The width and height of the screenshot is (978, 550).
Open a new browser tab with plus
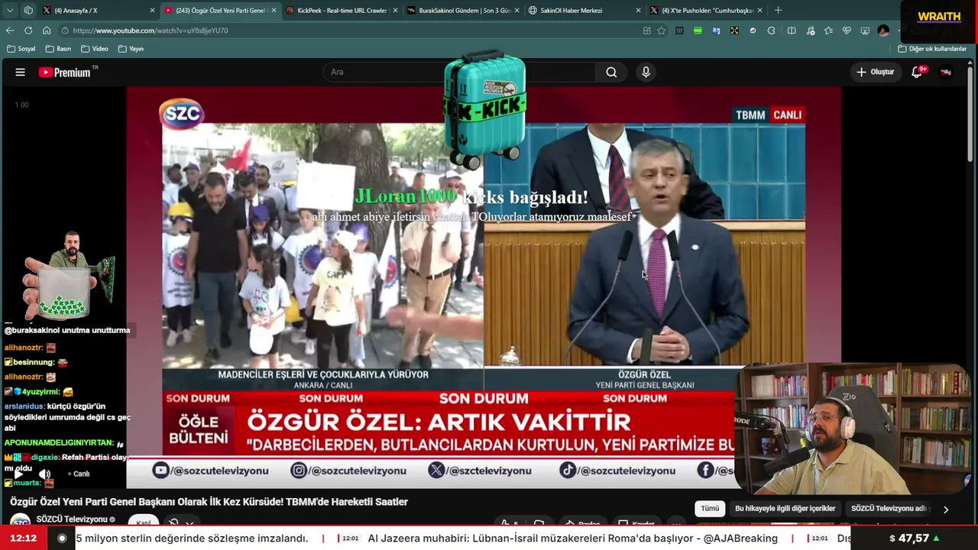pos(778,10)
